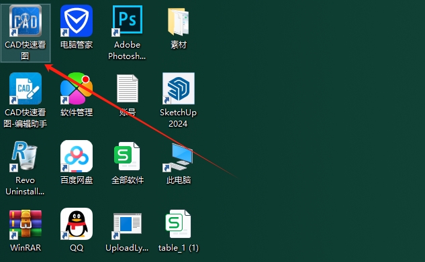
Task: Click the "Revo Uninstall..." label text
Action: point(25,186)
